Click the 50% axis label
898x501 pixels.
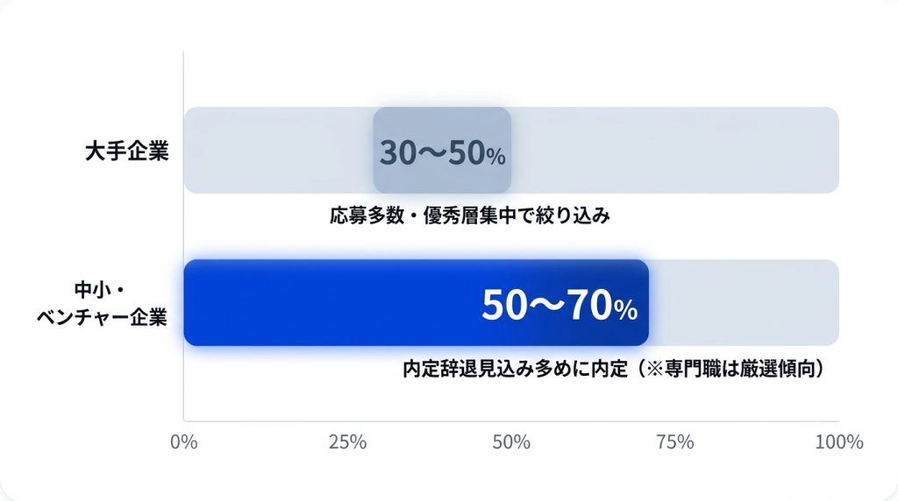[511, 442]
